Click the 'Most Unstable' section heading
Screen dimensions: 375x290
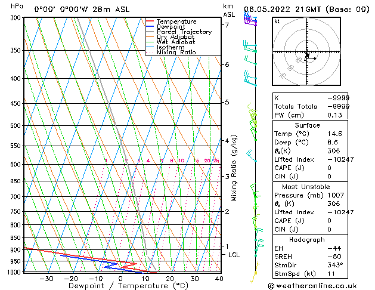coord(306,187)
